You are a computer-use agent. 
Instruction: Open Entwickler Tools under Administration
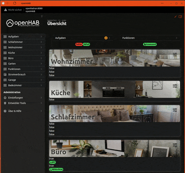(x=23, y=103)
